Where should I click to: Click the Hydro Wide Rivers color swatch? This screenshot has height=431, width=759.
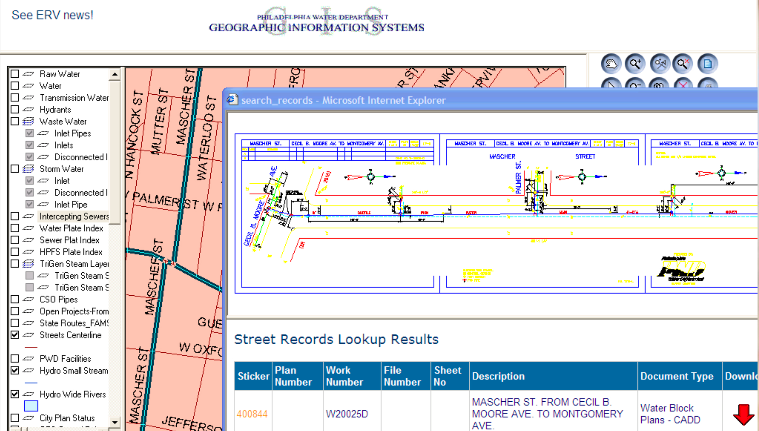(x=31, y=406)
